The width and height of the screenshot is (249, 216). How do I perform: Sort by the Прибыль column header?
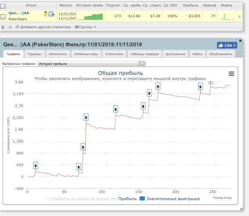coord(191,5)
